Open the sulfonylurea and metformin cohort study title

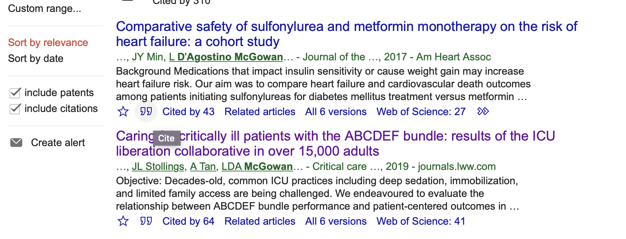pyautogui.click(x=346, y=34)
